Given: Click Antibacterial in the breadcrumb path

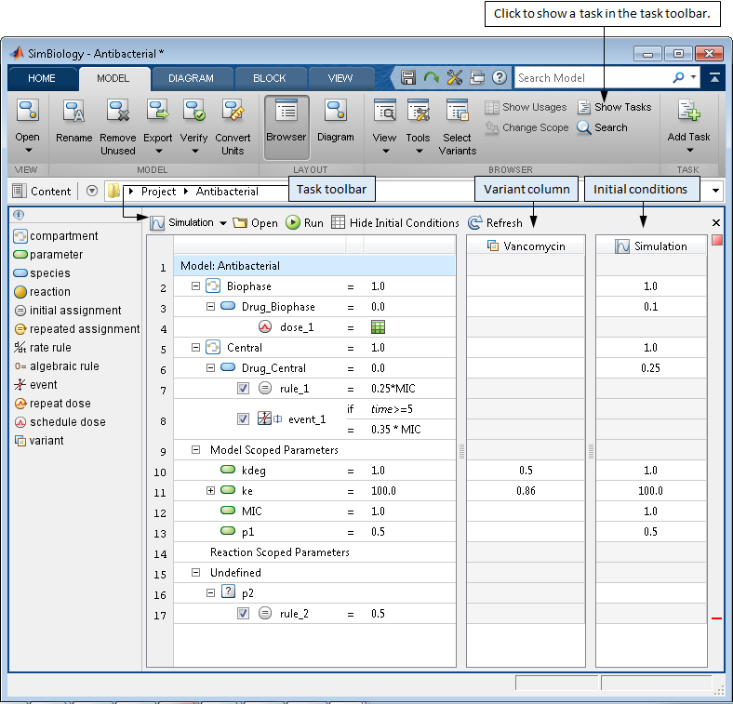Looking at the screenshot, I should pyautogui.click(x=227, y=192).
